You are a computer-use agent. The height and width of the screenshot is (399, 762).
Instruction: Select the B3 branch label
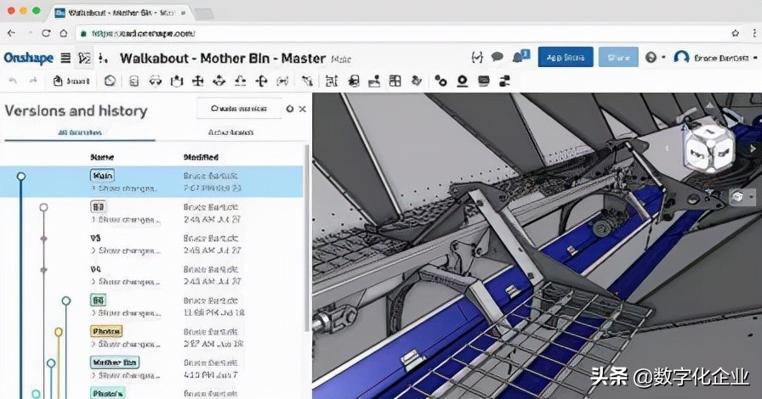pos(98,207)
